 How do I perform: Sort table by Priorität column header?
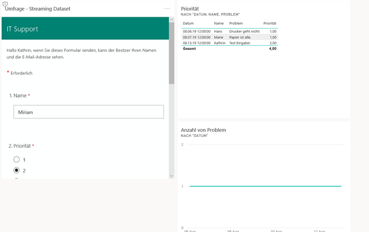click(x=270, y=23)
